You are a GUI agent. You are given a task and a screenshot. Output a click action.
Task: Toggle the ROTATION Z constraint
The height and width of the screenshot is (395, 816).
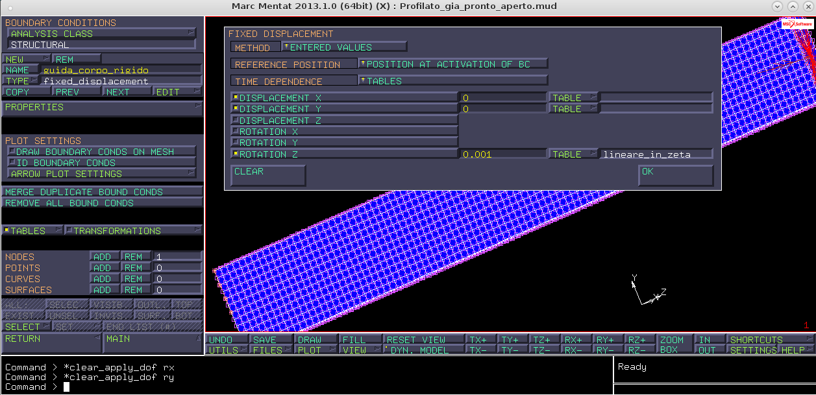click(344, 154)
